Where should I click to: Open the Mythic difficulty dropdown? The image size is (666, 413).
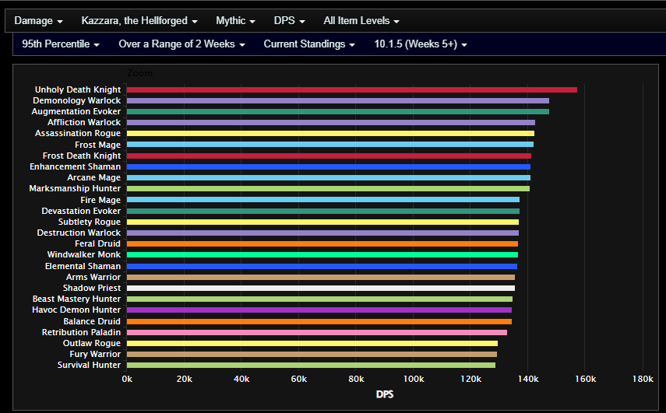235,21
